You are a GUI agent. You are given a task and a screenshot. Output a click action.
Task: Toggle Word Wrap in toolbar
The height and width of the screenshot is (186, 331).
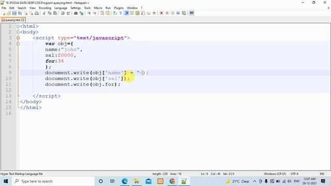coord(115,13)
